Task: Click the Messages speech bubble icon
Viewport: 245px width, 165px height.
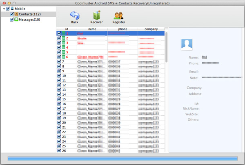Action: tap(16, 19)
